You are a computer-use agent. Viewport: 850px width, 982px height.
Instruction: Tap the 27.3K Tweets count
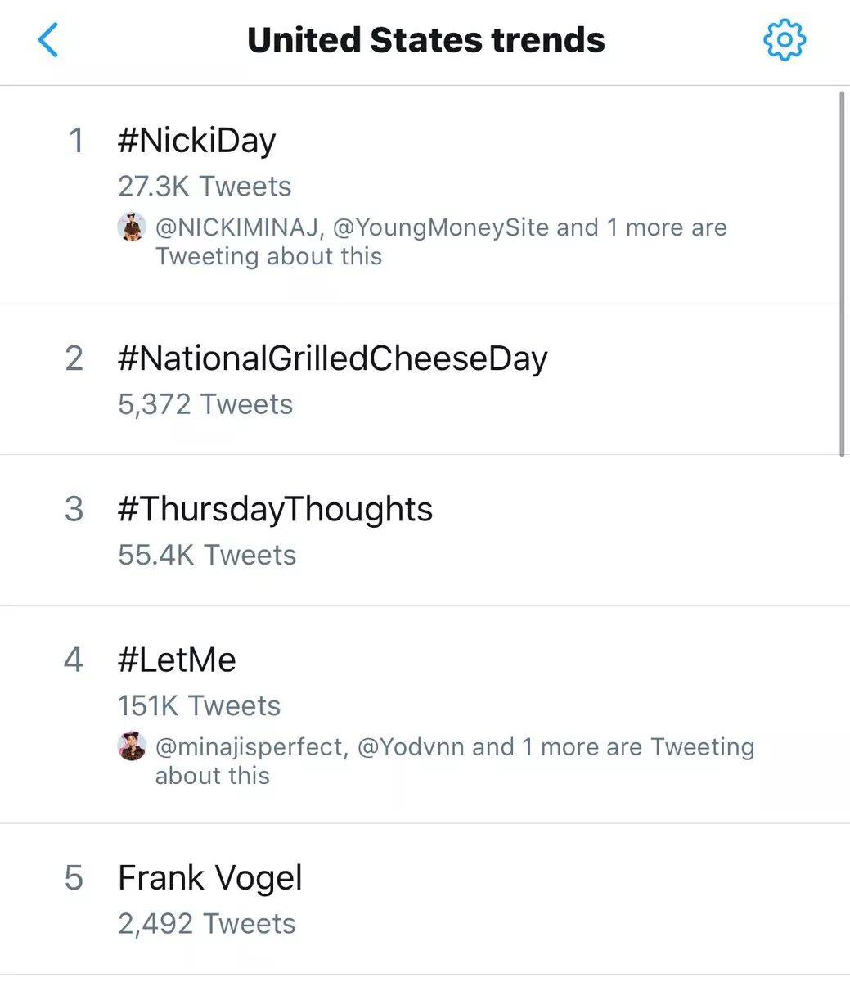[205, 187]
